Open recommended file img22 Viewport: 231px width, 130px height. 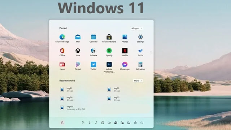[114, 90]
